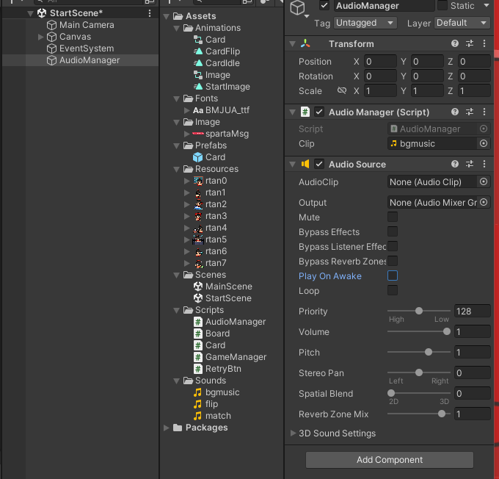Disable the Audio Manager script component
This screenshot has width=499, height=479.
click(319, 112)
